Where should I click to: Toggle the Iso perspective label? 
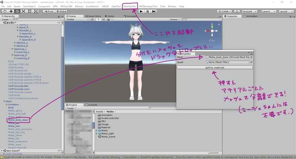(212, 41)
